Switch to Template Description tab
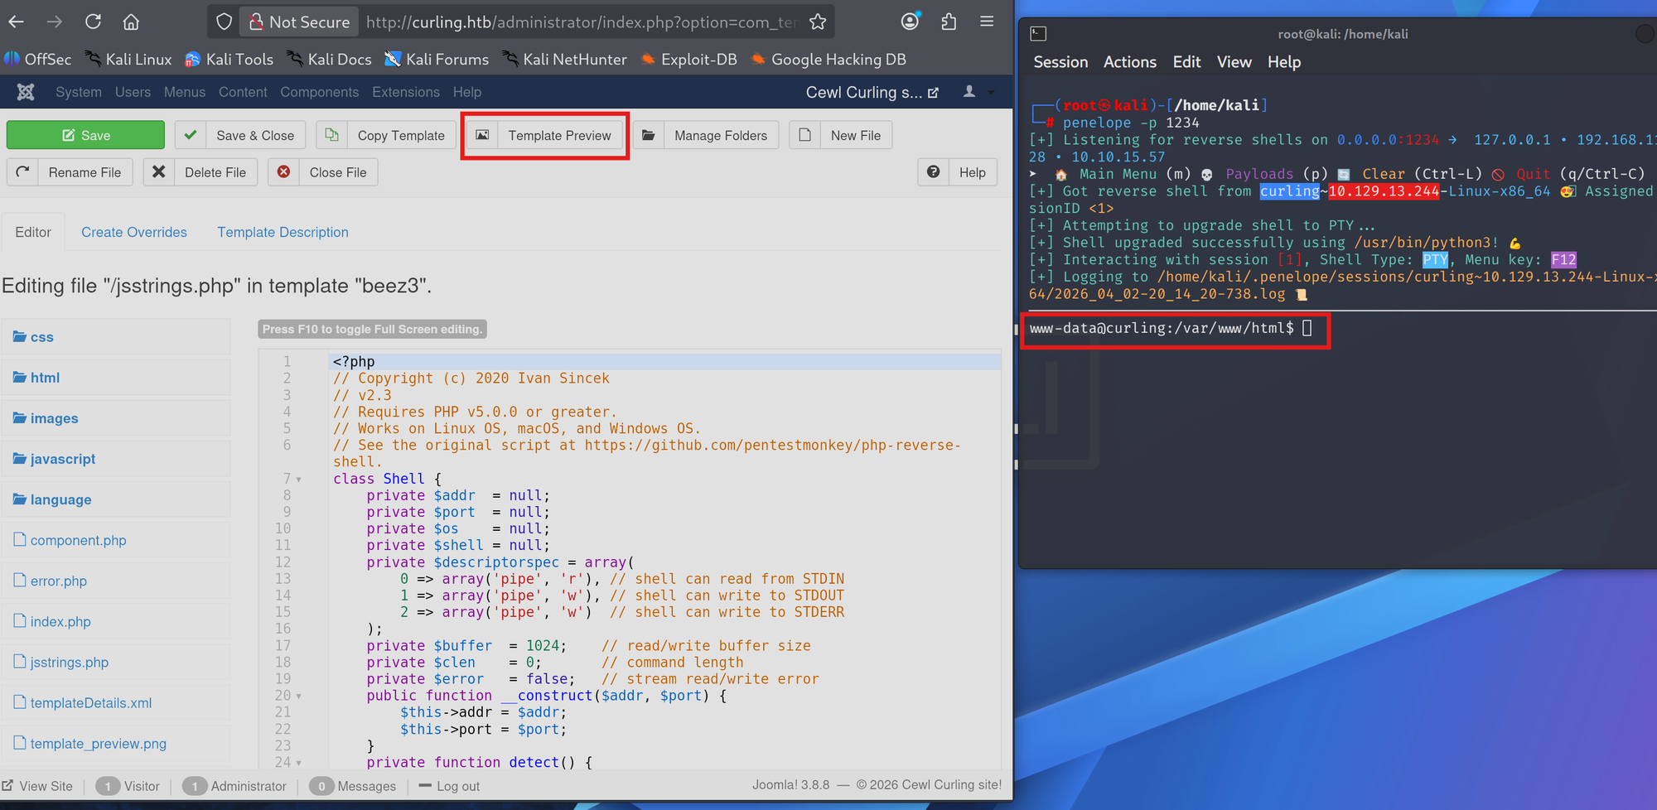Image resolution: width=1657 pixels, height=810 pixels. pos(283,232)
